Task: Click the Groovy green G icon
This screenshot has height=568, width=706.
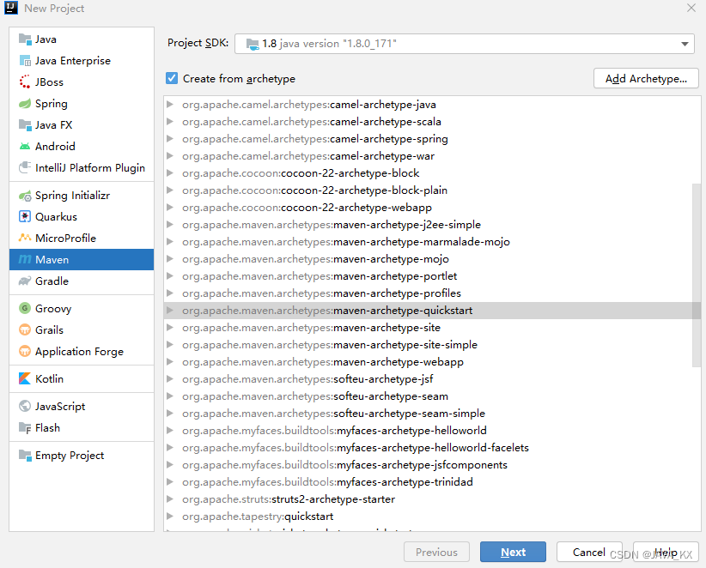Action: click(25, 309)
